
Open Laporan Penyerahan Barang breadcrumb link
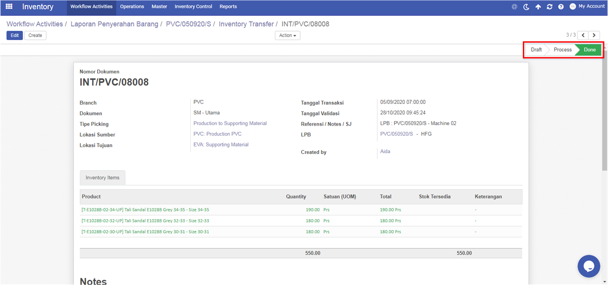114,24
